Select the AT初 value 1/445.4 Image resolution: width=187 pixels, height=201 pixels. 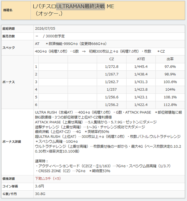click(x=141, y=67)
